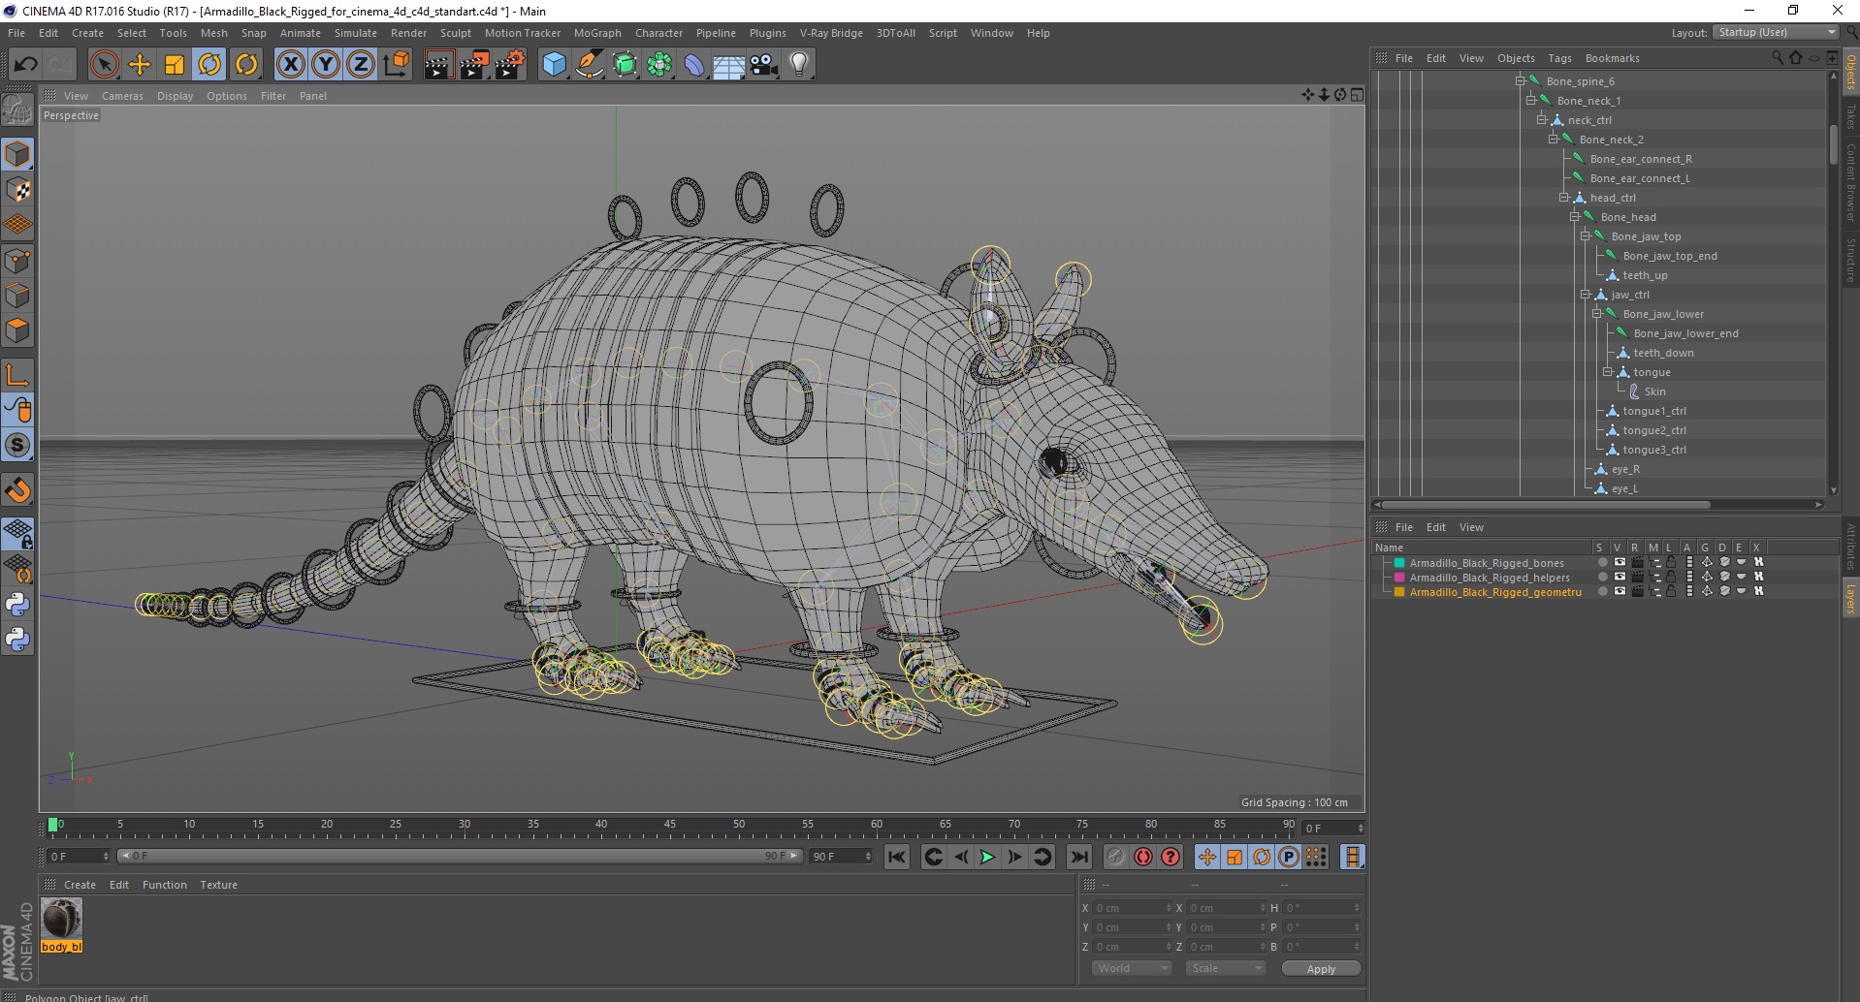The image size is (1860, 1002).
Task: Toggle the Y axis lock
Action: 325,65
